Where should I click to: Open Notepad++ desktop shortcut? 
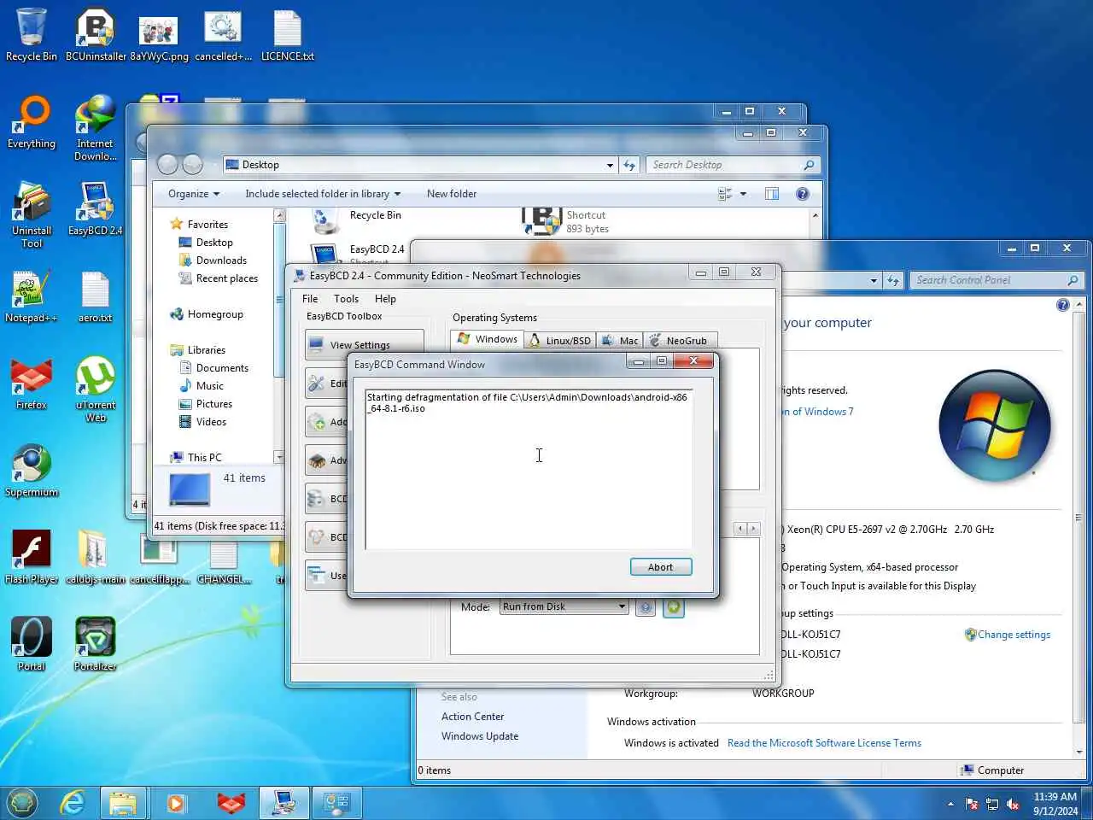coord(32,296)
